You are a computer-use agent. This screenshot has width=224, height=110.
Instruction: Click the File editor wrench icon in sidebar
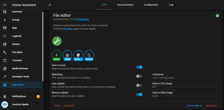[5, 52]
